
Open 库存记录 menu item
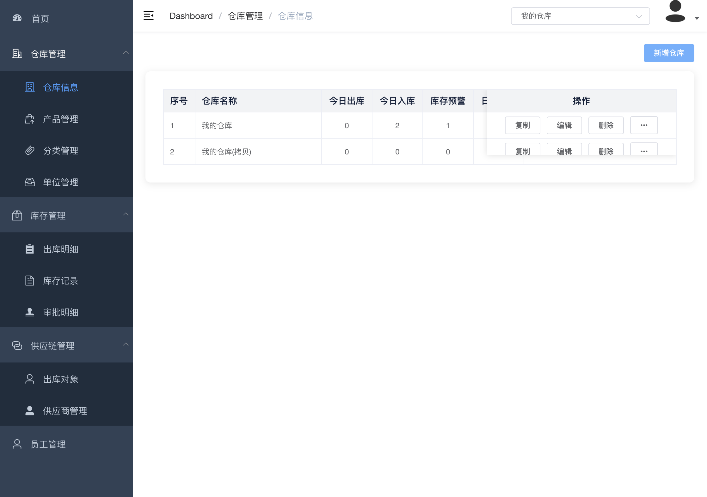[60, 281]
